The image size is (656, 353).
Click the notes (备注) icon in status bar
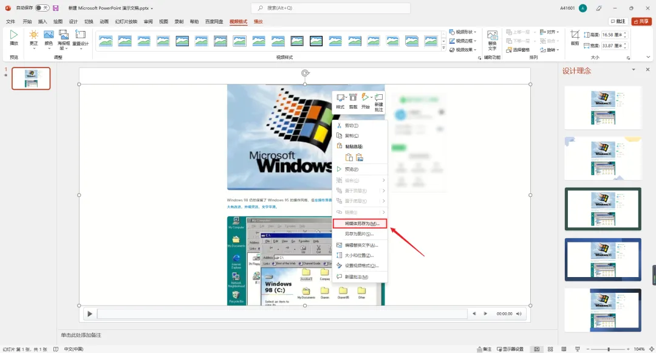(x=484, y=349)
